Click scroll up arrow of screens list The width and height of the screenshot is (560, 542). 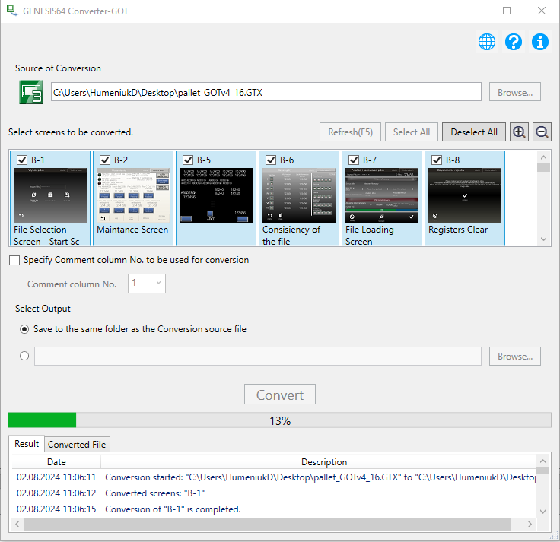[543, 157]
